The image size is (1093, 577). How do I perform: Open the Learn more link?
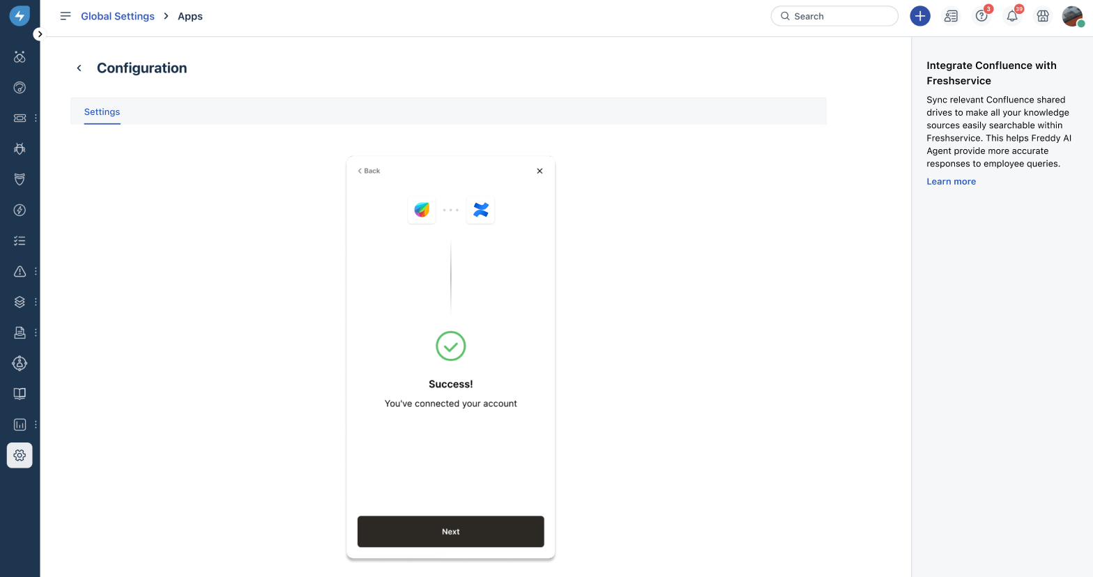coord(951,181)
